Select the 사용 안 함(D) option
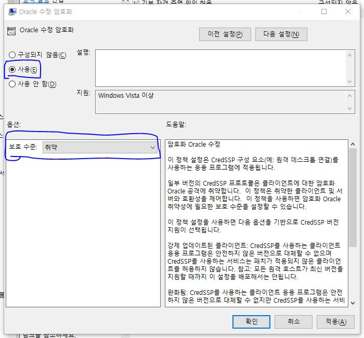 tap(32, 84)
